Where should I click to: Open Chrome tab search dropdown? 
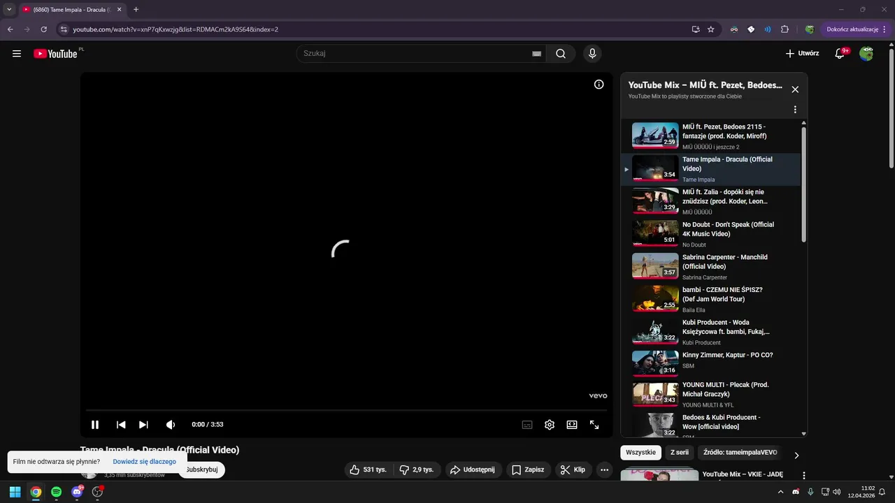(x=9, y=9)
